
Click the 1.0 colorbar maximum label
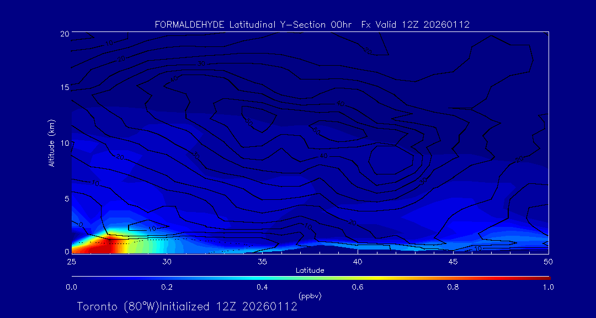point(548,287)
